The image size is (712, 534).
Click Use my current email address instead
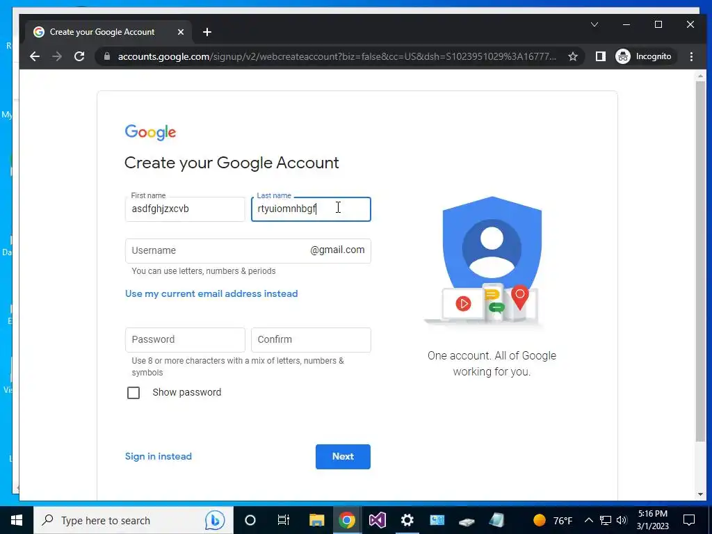point(211,294)
